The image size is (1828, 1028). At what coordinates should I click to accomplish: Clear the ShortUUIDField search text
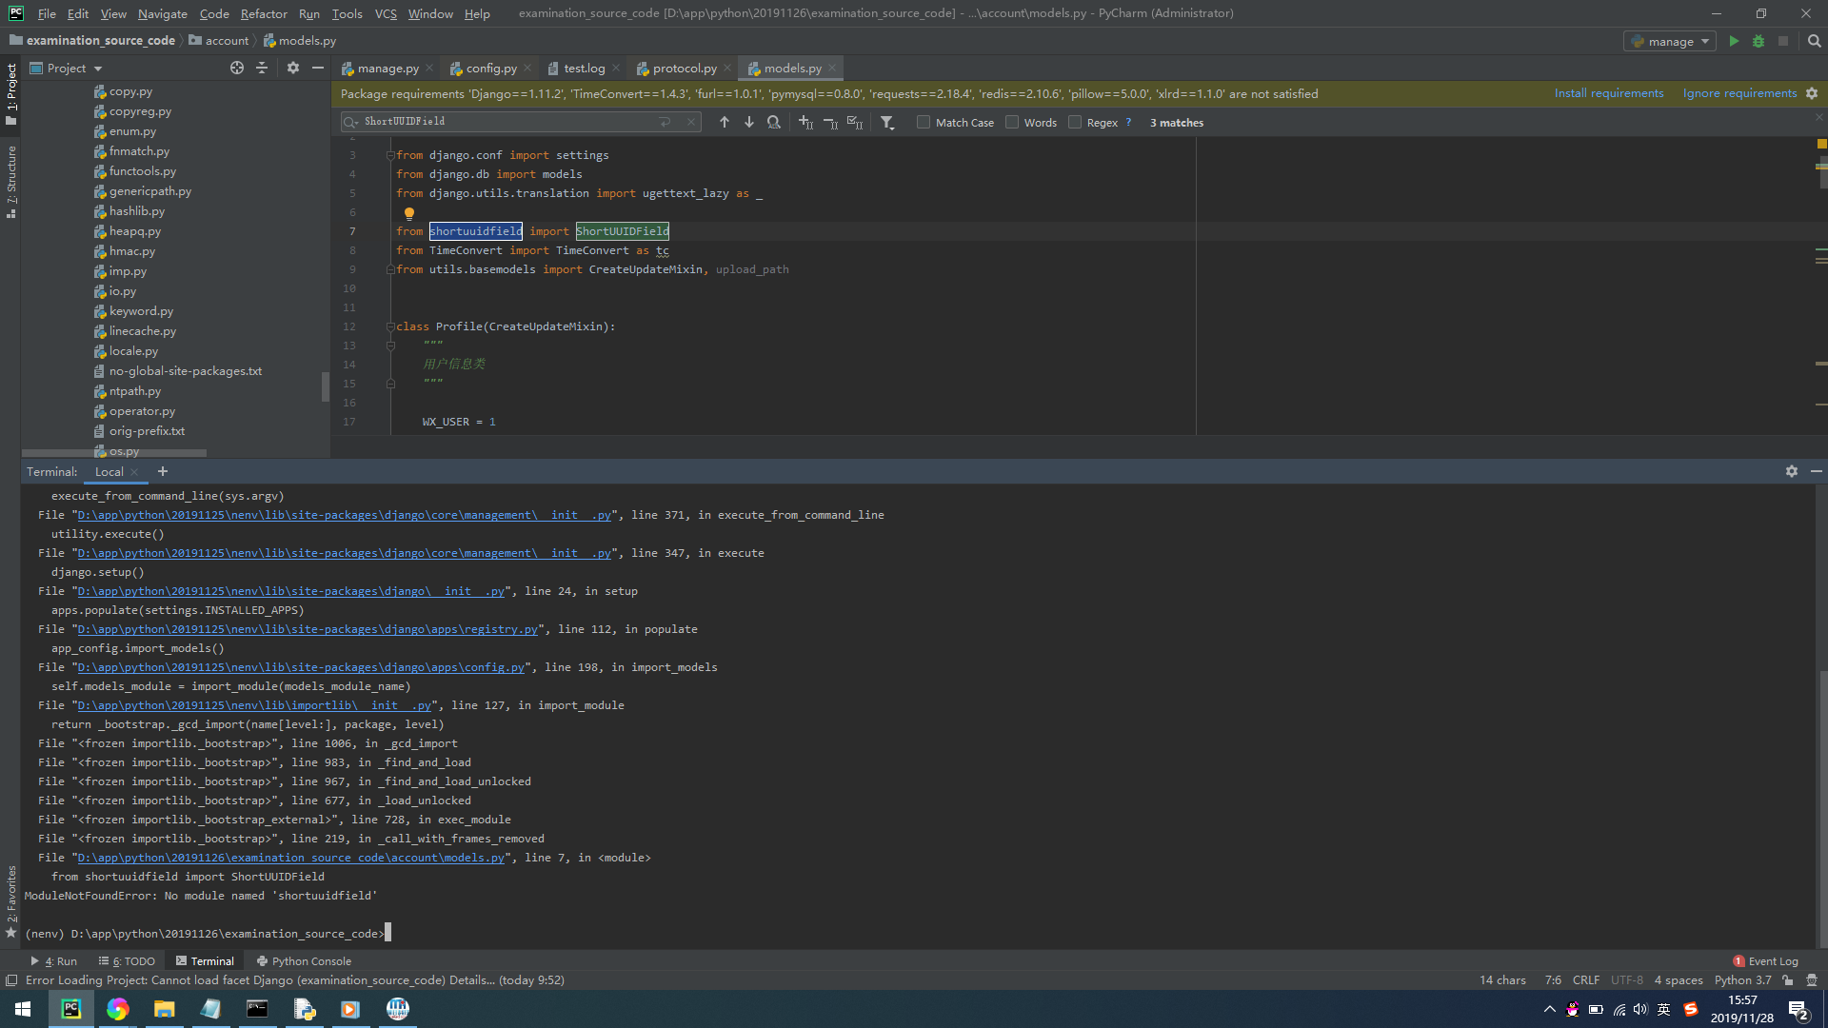click(x=691, y=122)
